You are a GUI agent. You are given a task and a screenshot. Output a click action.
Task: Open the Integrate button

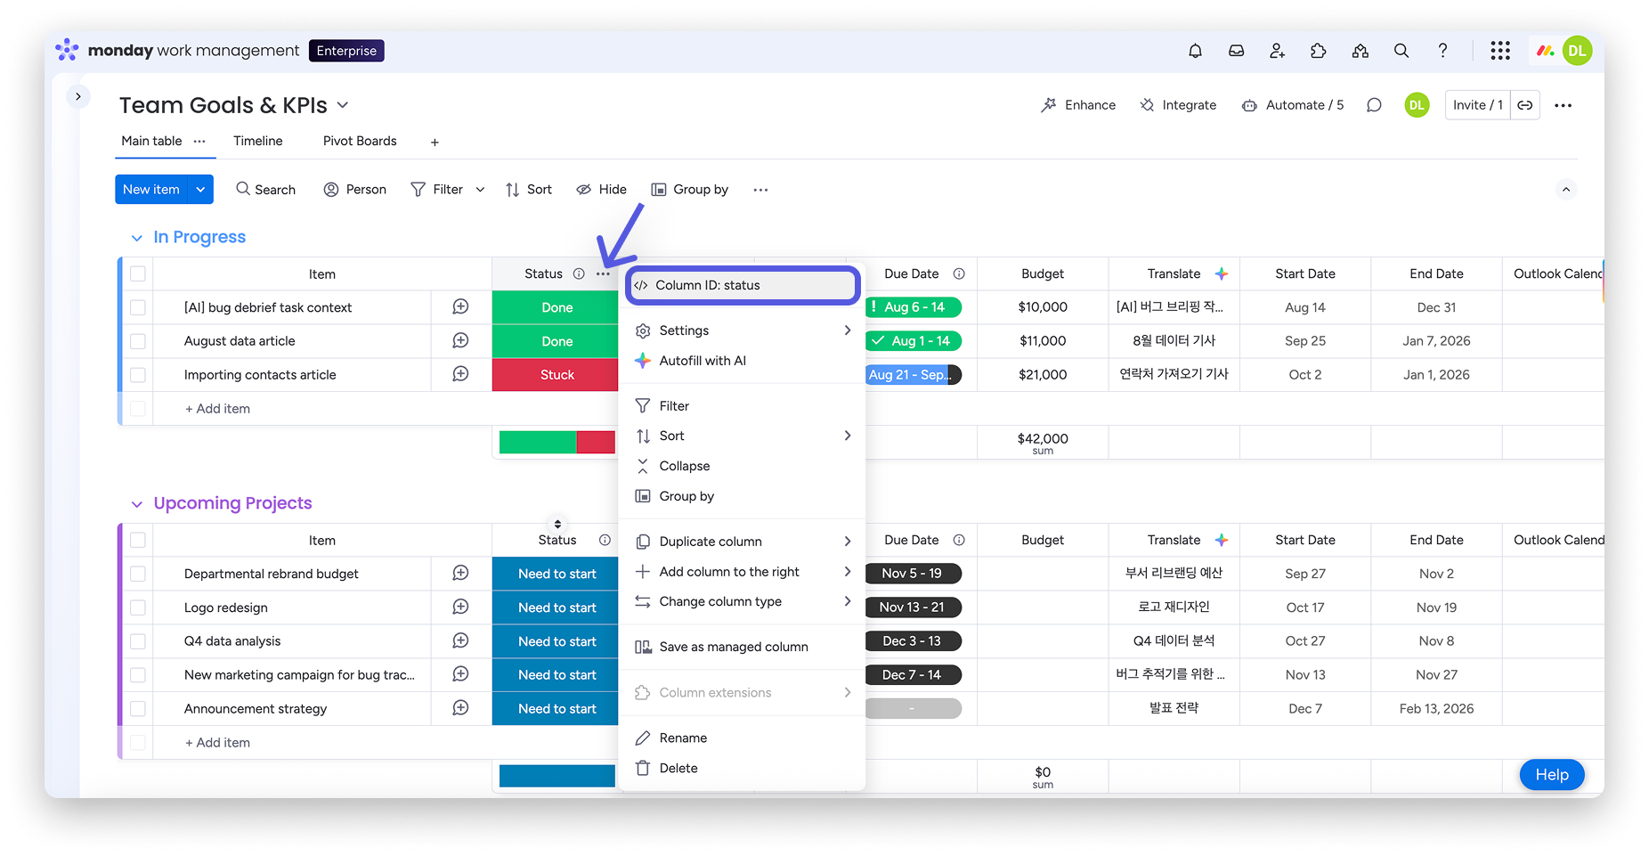click(1178, 105)
